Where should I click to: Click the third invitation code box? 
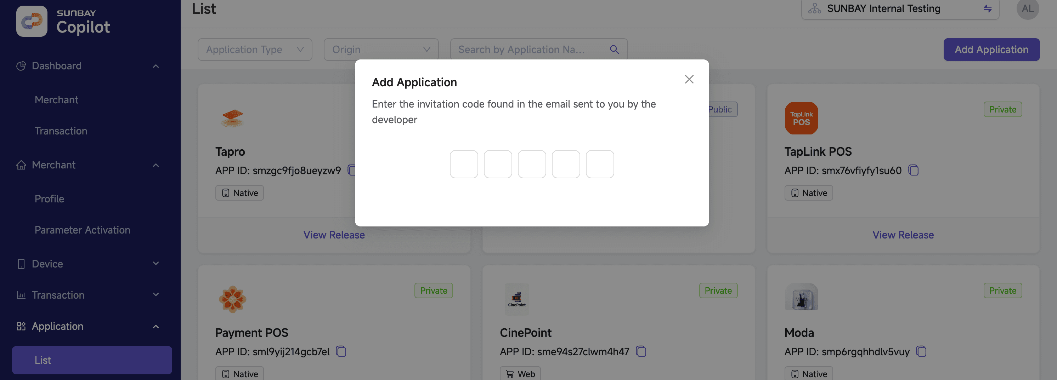coord(532,164)
